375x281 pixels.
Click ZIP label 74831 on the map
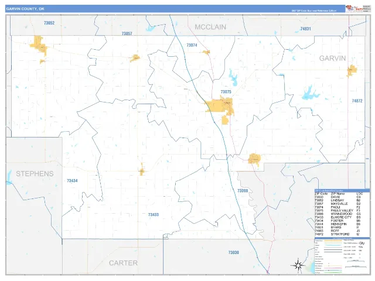tap(305, 29)
